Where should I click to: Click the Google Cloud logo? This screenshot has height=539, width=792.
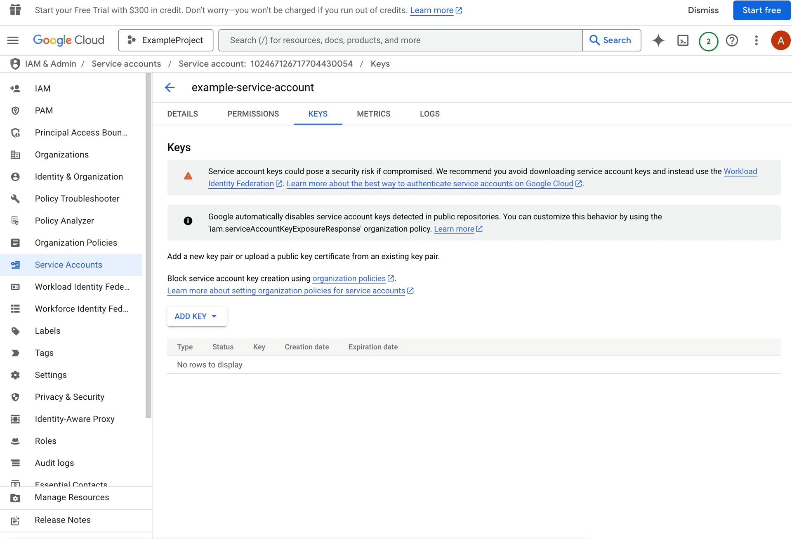coord(68,40)
